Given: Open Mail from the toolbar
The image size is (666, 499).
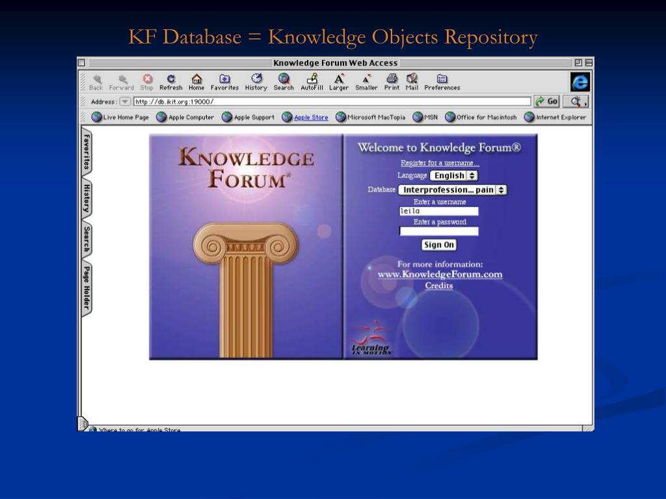Looking at the screenshot, I should tap(412, 83).
